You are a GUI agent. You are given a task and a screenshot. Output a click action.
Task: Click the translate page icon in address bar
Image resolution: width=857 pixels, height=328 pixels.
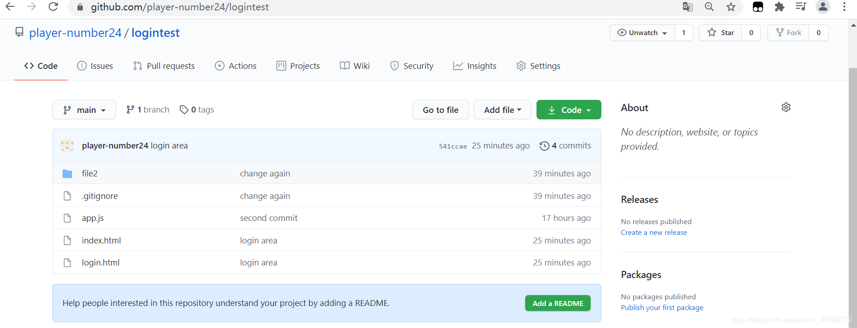(687, 7)
